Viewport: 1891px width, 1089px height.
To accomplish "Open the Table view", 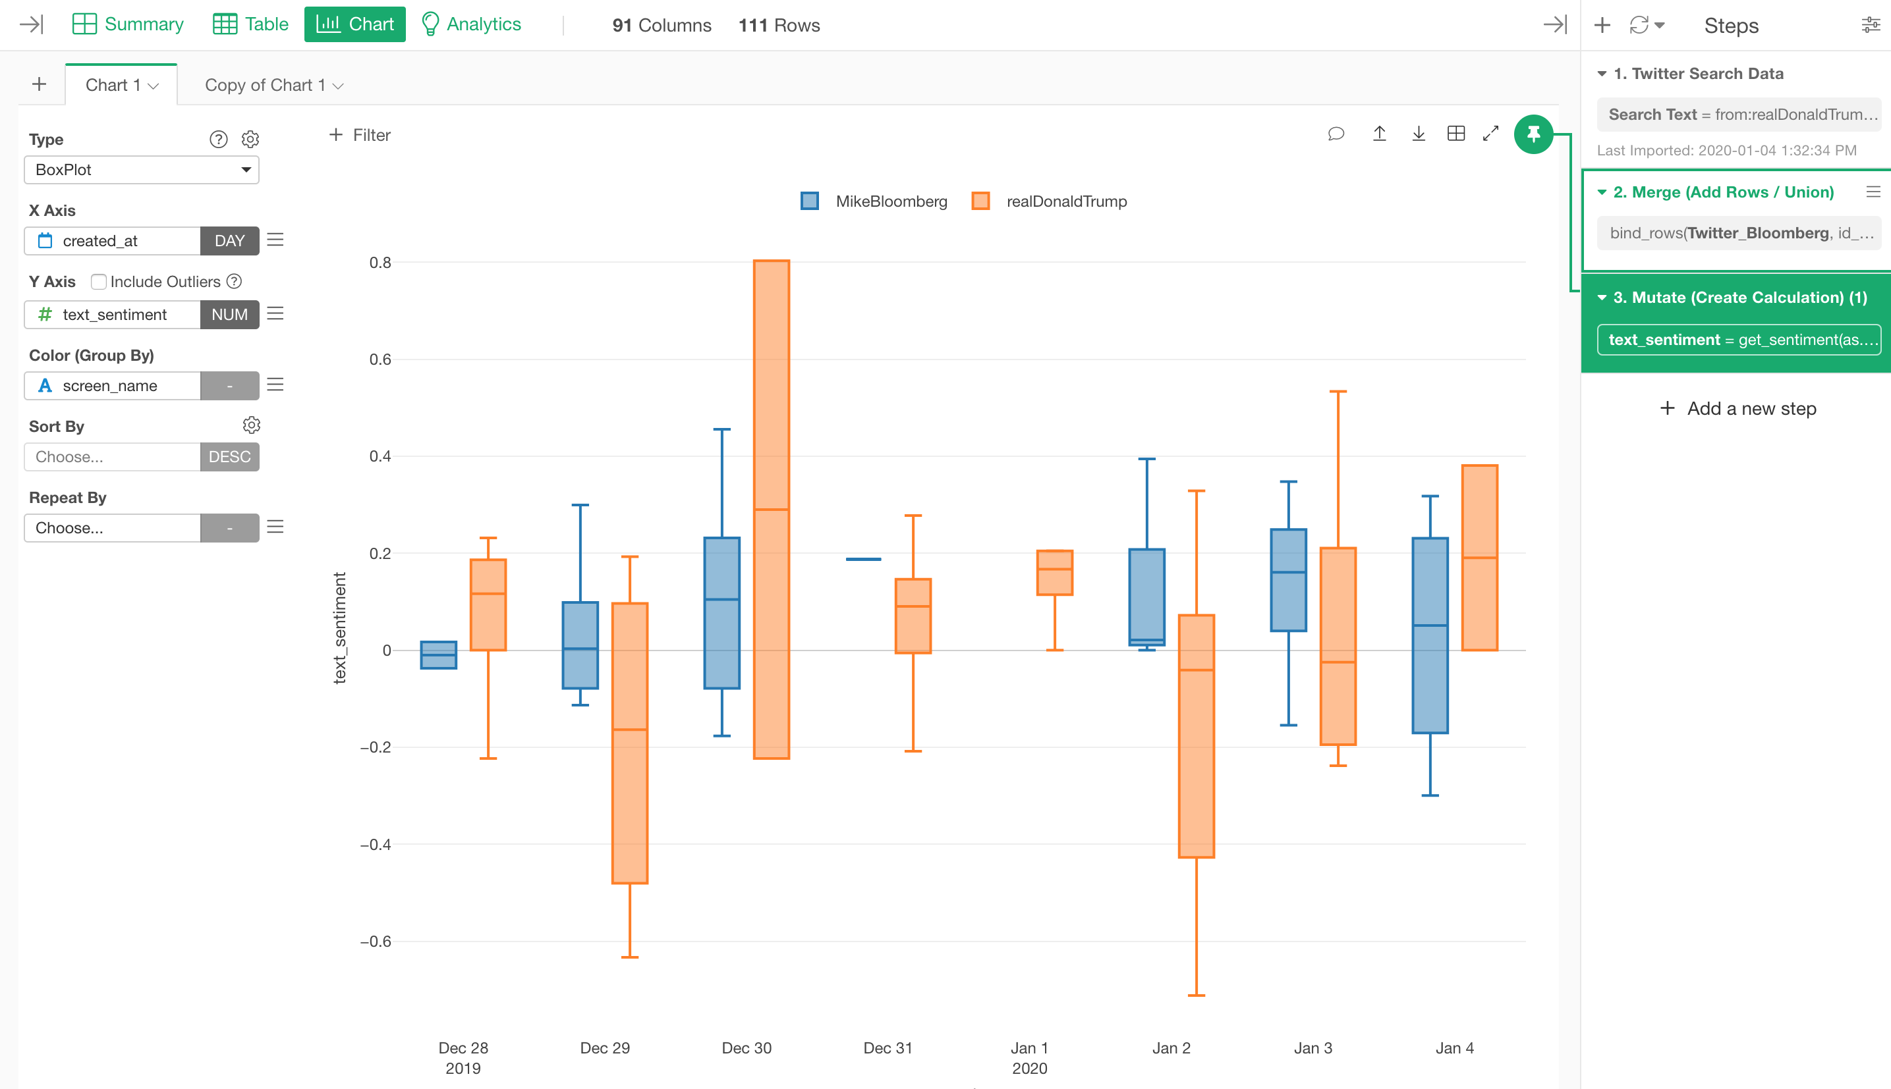I will point(249,23).
